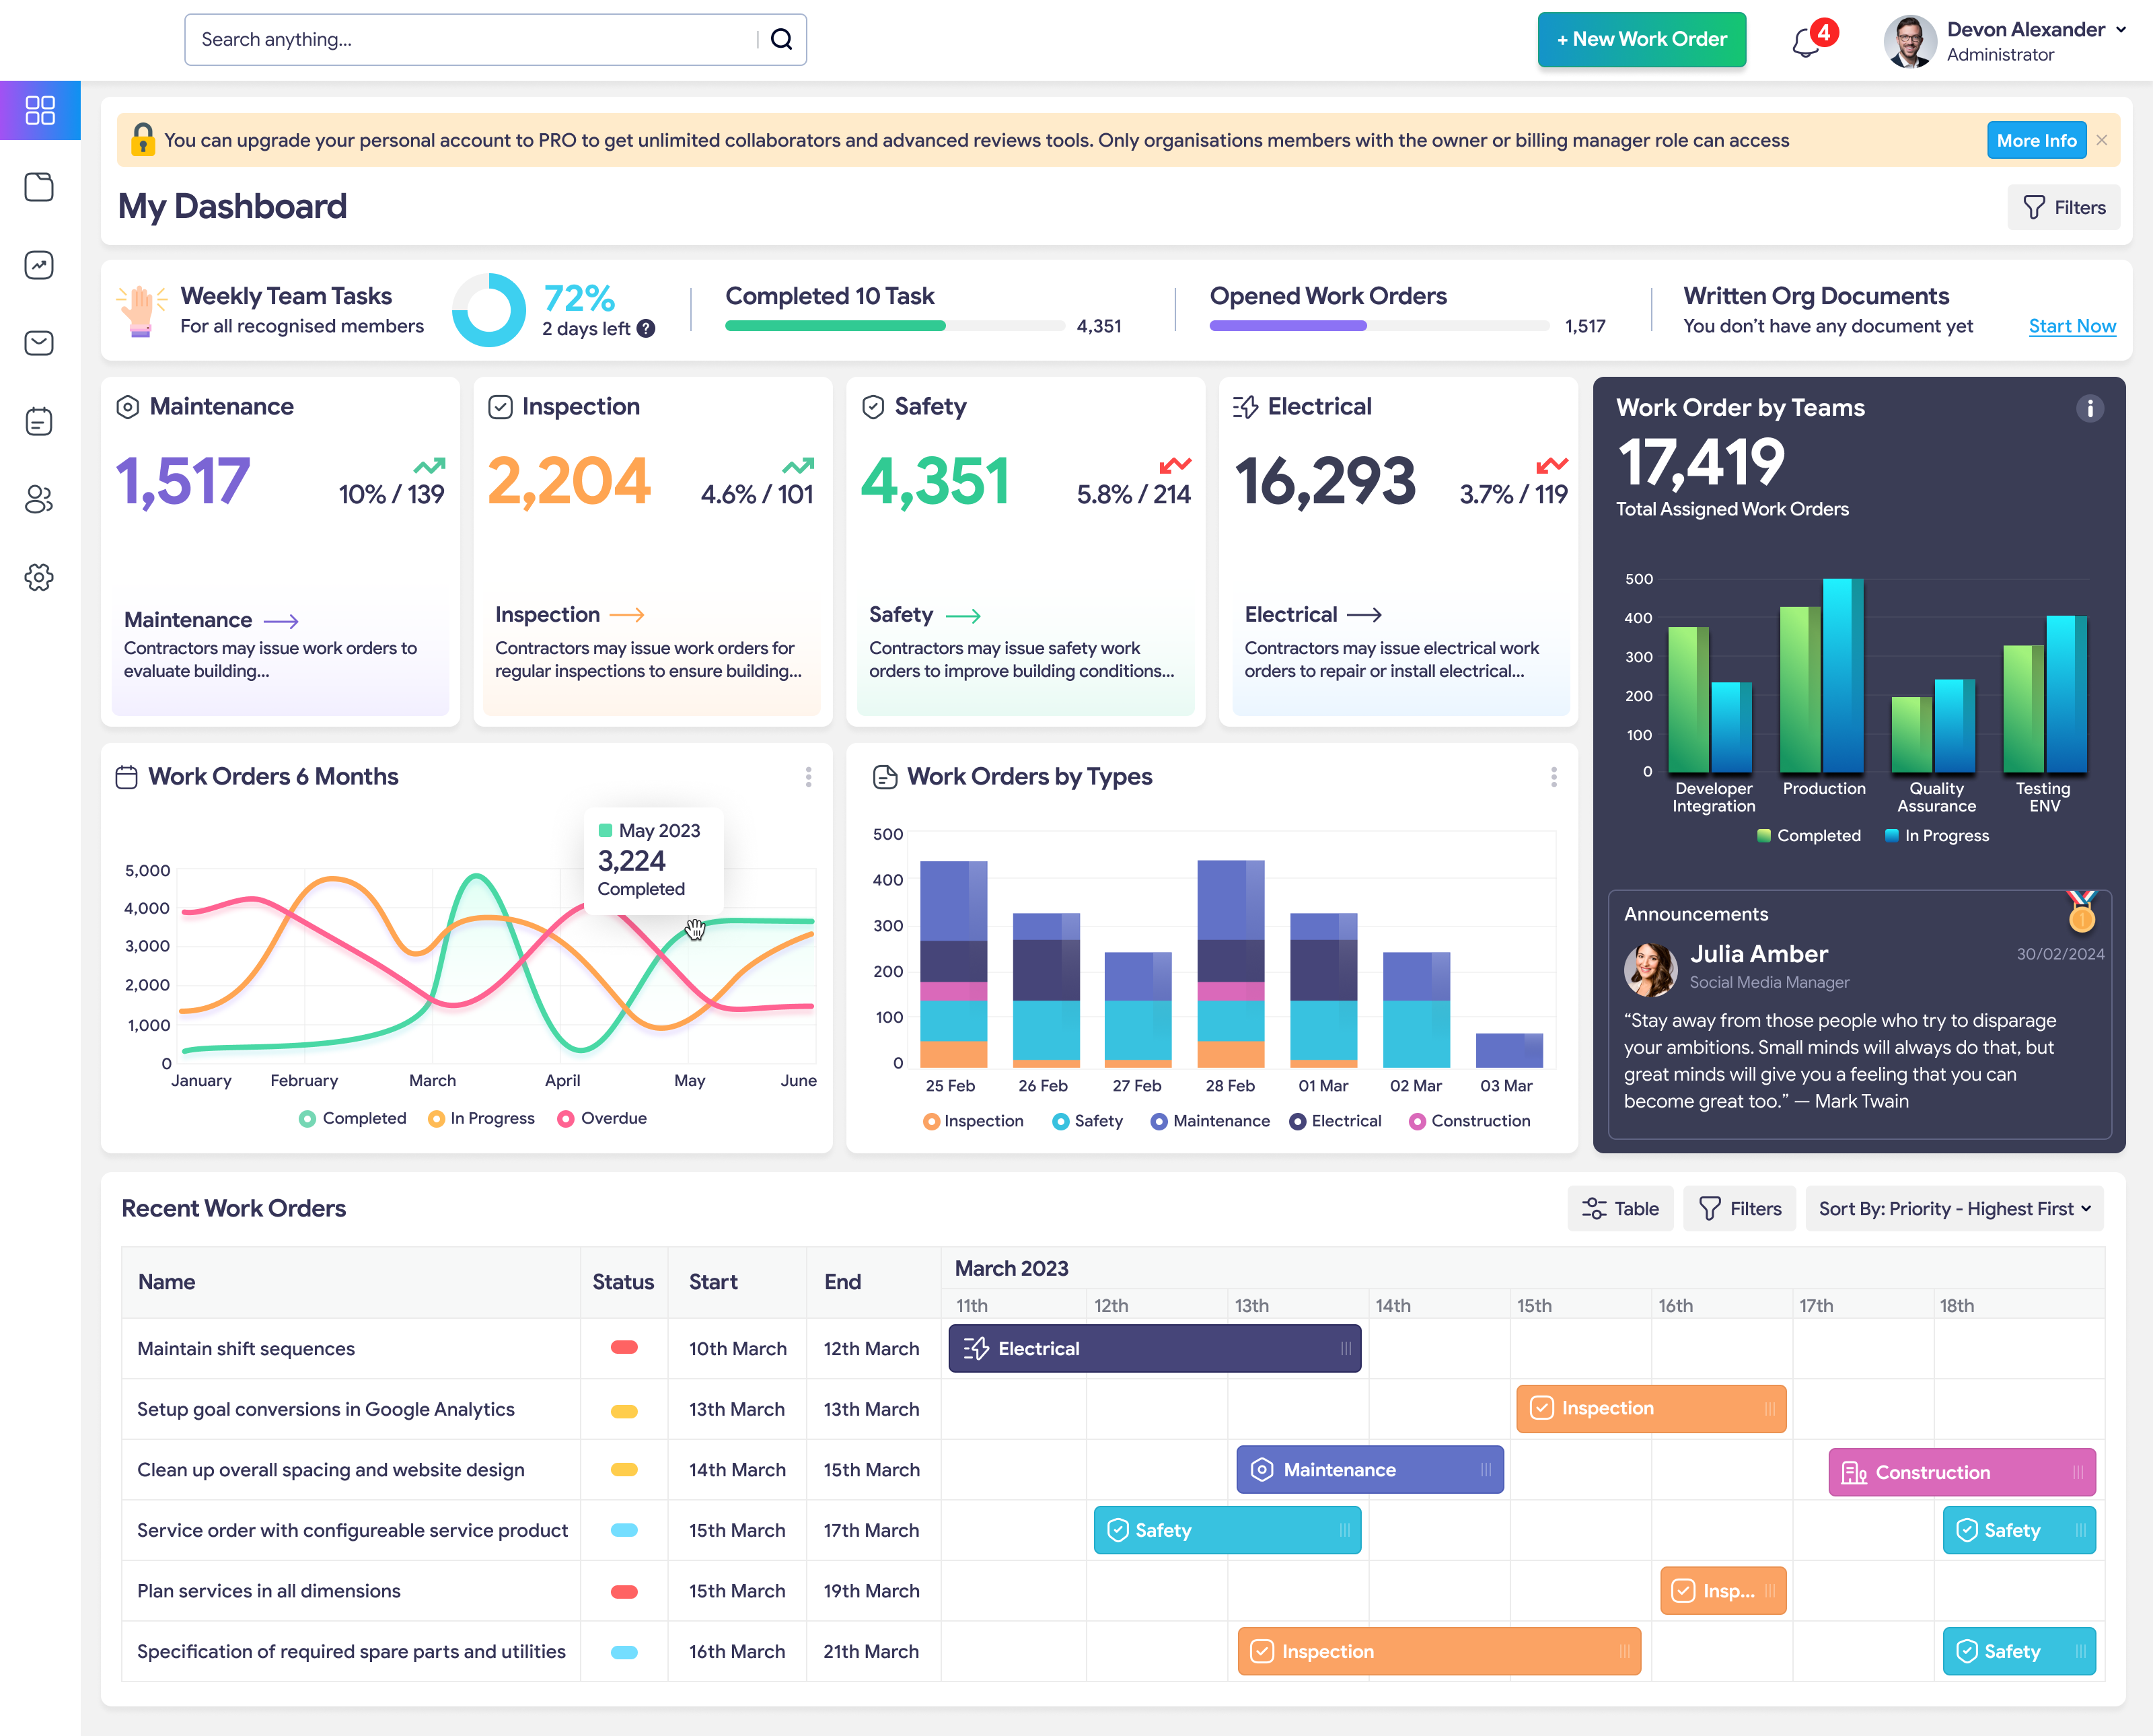Switch to Table view in Recent Work Orders
Viewport: 2153px width, 1736px height.
(x=1620, y=1208)
